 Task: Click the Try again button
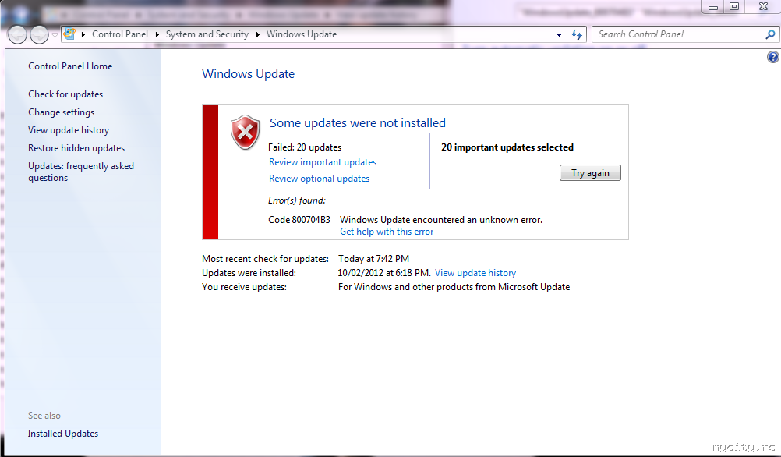[590, 173]
